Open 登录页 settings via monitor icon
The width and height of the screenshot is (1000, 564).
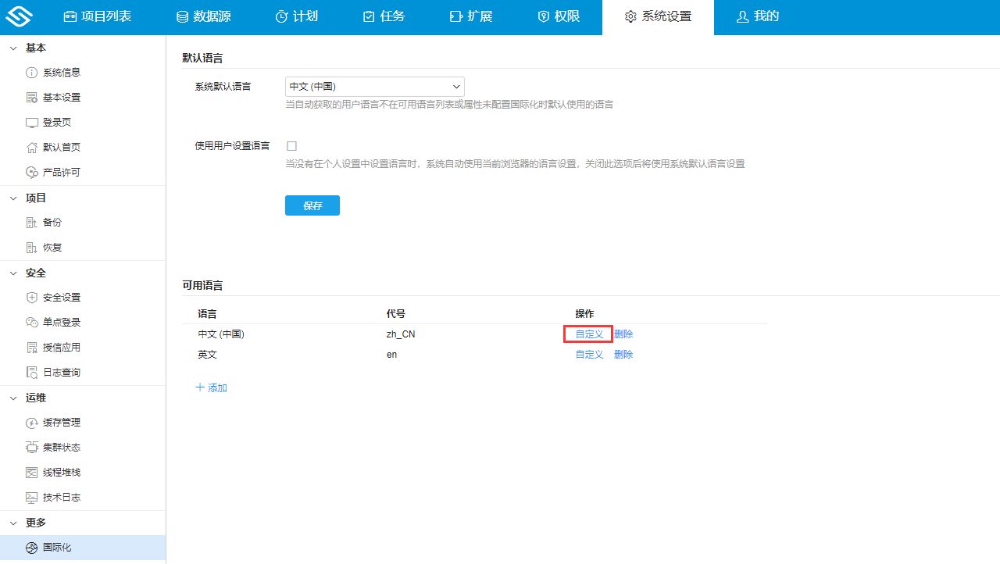click(30, 122)
